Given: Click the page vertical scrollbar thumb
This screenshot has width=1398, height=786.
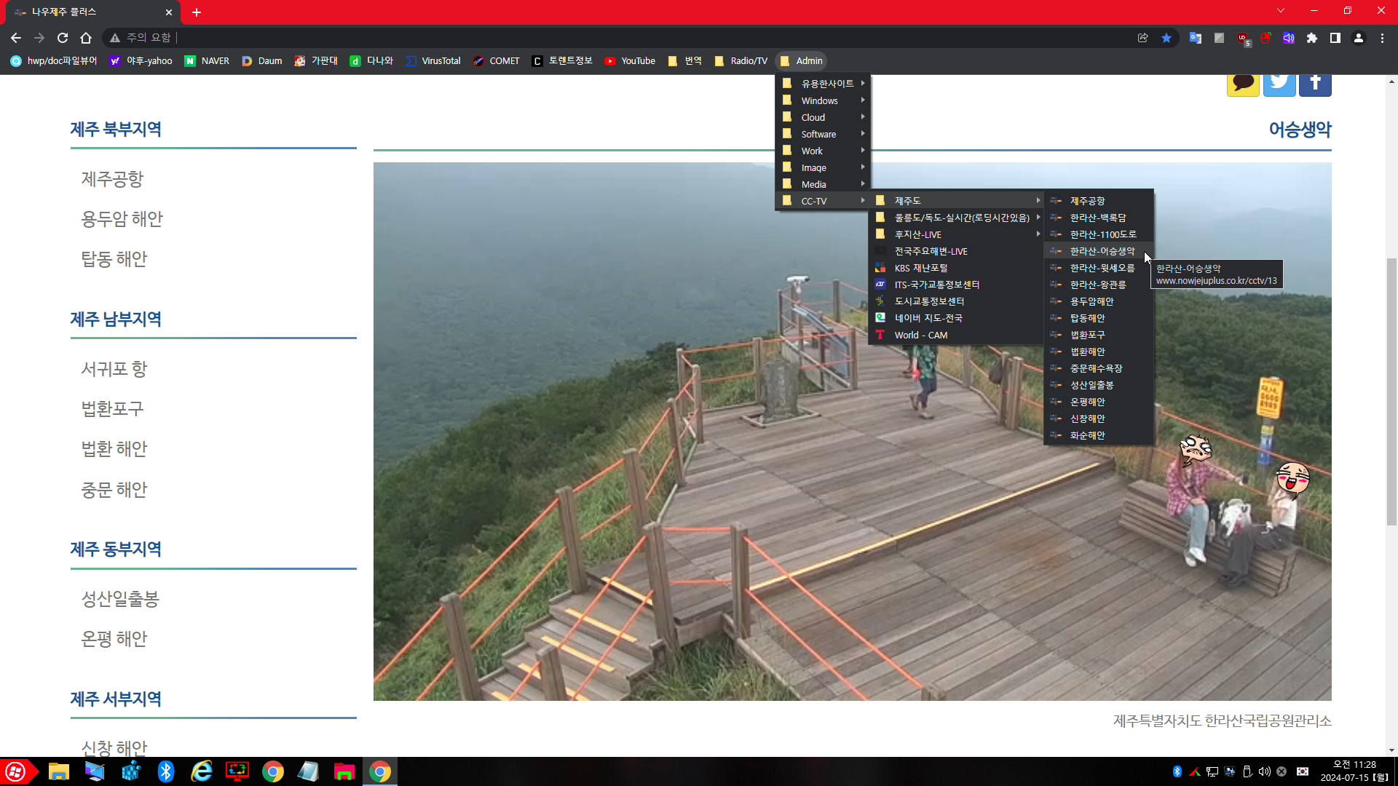Looking at the screenshot, I should (1391, 392).
